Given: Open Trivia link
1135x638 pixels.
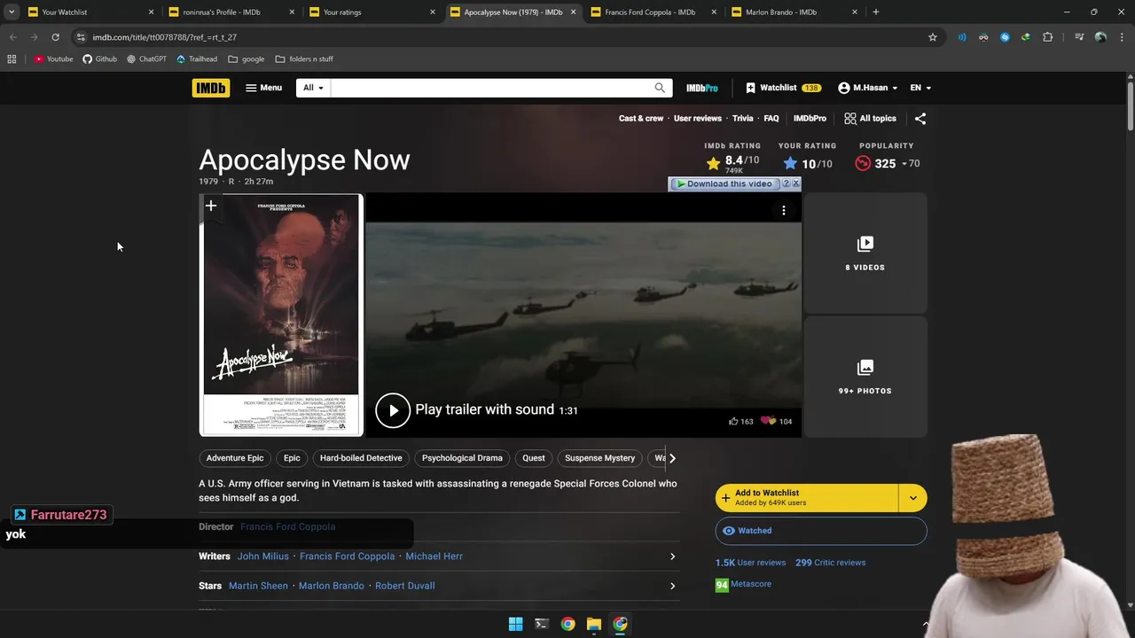Looking at the screenshot, I should [x=743, y=119].
